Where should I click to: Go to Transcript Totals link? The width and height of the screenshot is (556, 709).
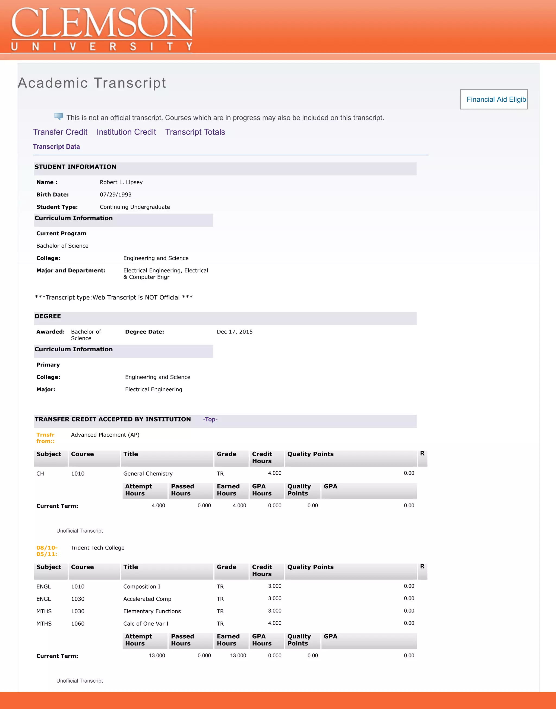pos(195,132)
